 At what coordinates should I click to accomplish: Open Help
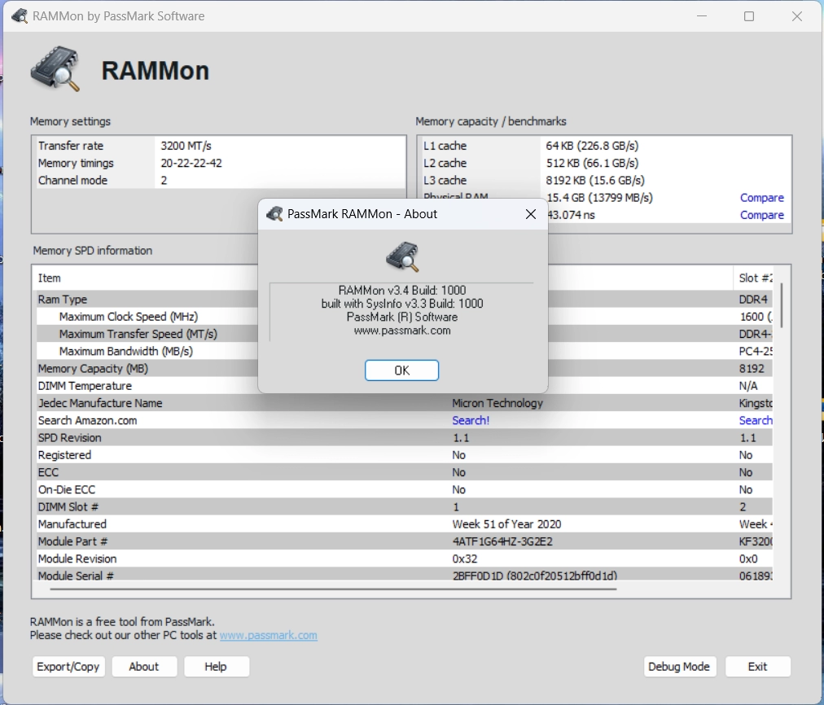[x=216, y=667]
